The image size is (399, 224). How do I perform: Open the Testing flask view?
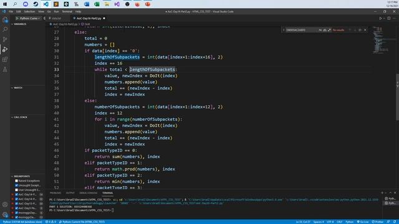(5, 69)
